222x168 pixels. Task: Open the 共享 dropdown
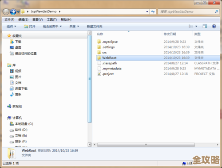pyautogui.click(x=74, y=27)
